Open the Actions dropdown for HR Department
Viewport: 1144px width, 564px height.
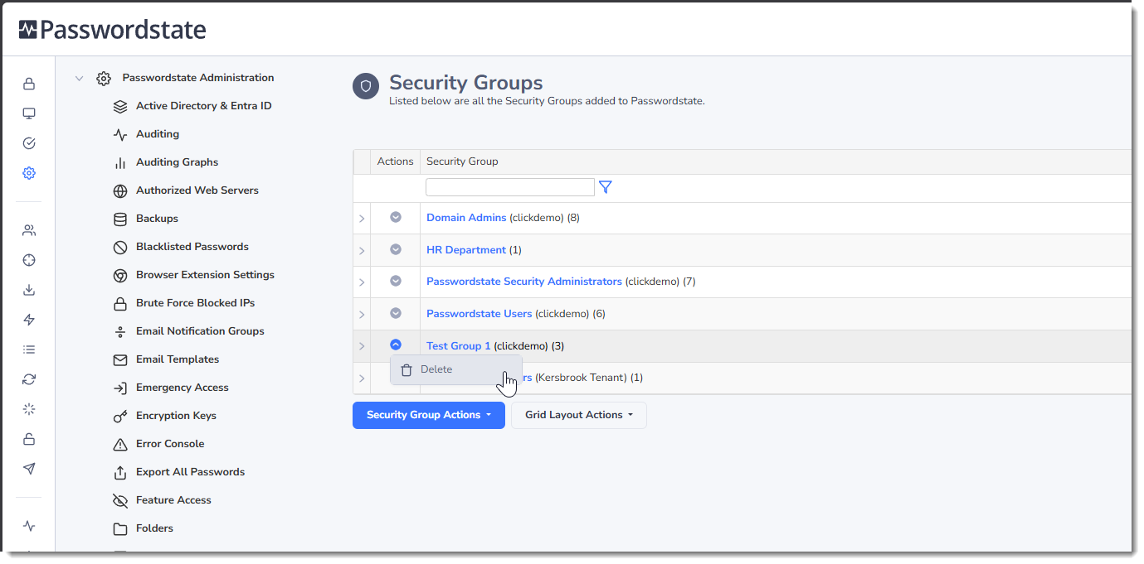tap(396, 249)
